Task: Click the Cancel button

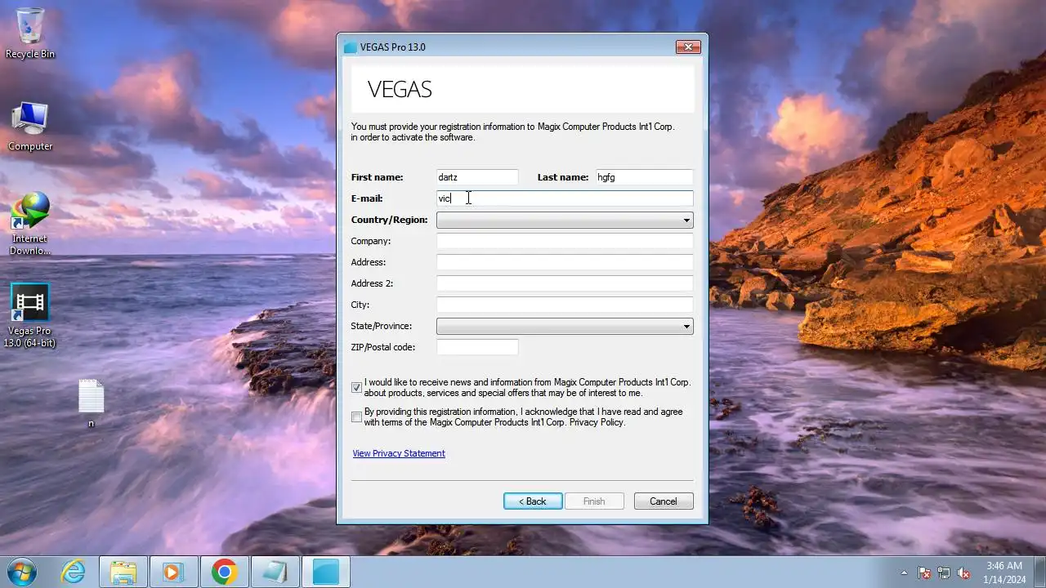Action: (664, 501)
